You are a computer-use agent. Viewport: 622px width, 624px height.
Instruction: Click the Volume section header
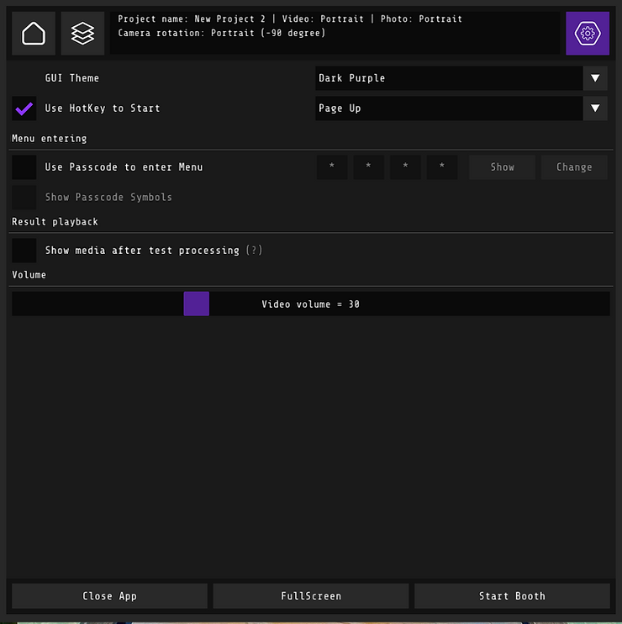tap(29, 275)
